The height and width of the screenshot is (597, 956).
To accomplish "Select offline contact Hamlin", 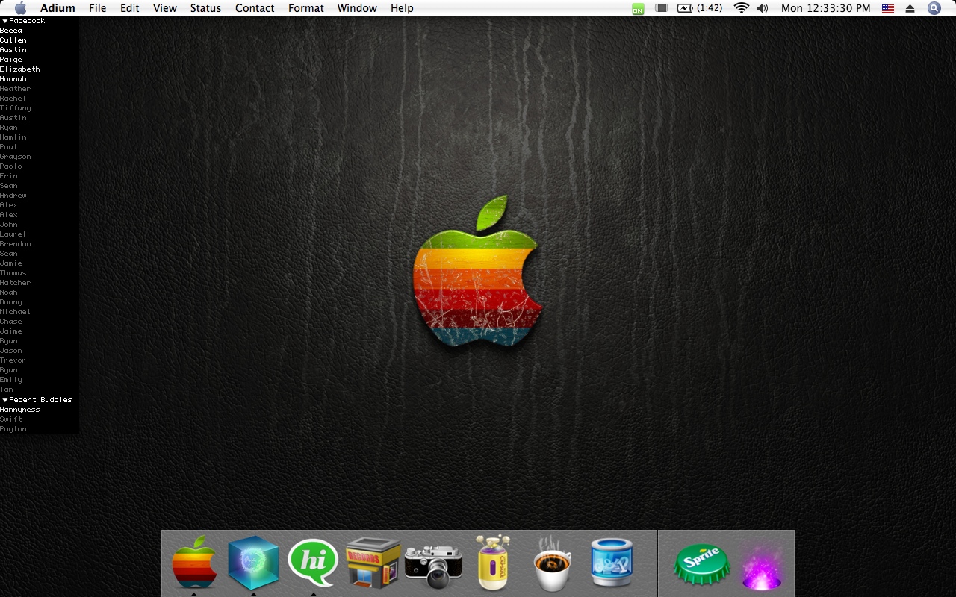I will (13, 137).
